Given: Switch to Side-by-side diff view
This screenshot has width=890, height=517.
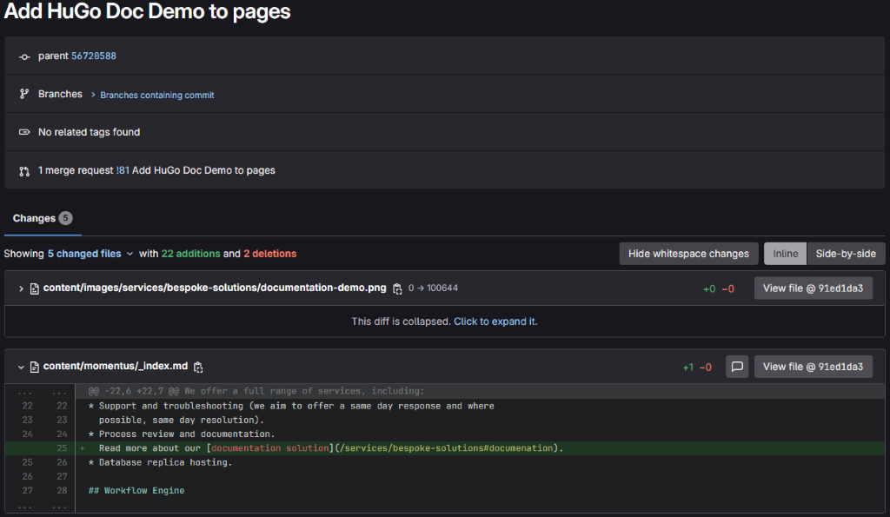Looking at the screenshot, I should 846,254.
